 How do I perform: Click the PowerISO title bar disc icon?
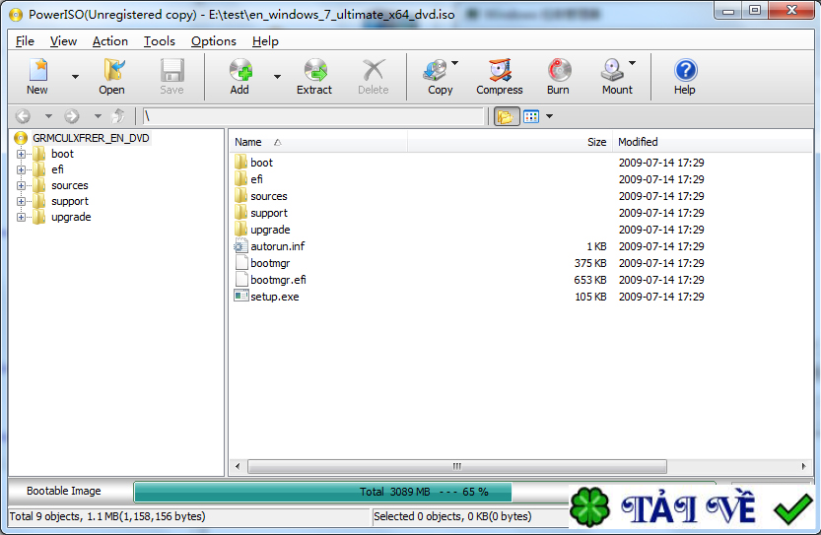pos(16,15)
